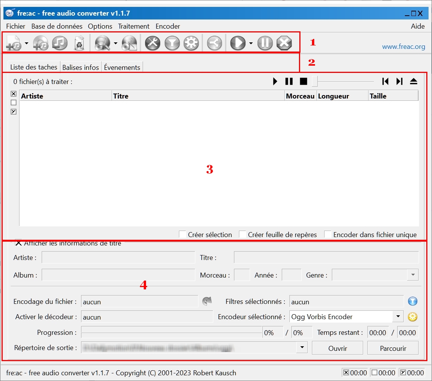432x381 pixels.
Task: Open the Aide menu
Action: (418, 26)
